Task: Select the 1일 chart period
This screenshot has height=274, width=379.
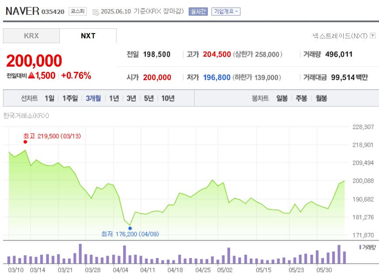Action: click(x=49, y=98)
